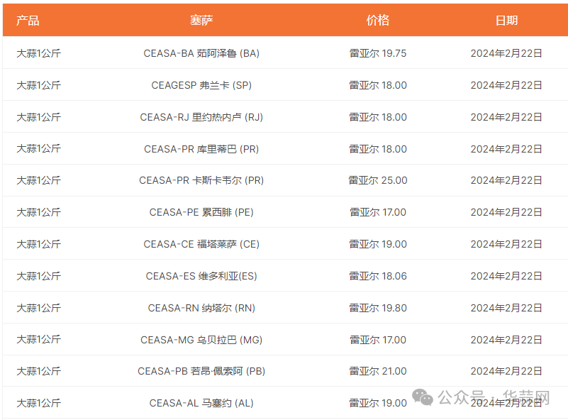
Task: Click the 价格 column header
Action: tap(378, 21)
